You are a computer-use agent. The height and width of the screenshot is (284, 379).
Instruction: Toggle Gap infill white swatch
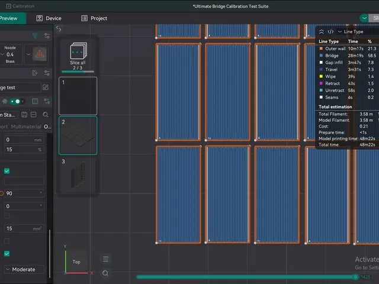(321, 63)
